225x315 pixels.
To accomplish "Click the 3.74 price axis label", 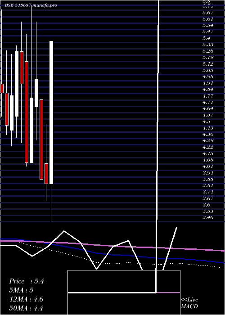I will tap(208, 192).
